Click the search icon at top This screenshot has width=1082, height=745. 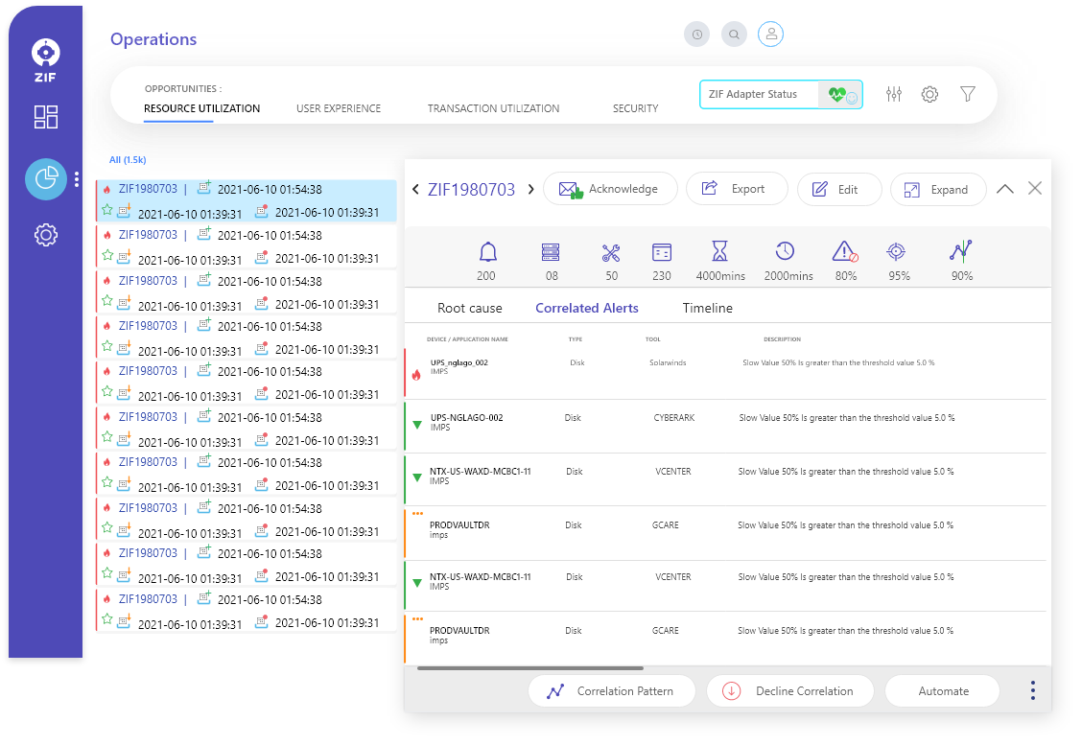(734, 35)
